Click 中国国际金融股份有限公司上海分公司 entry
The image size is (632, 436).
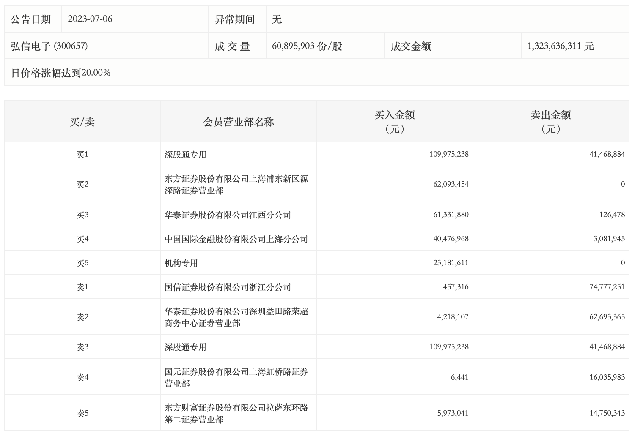coord(236,239)
